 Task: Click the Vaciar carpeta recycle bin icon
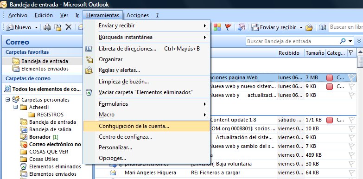[89, 92]
